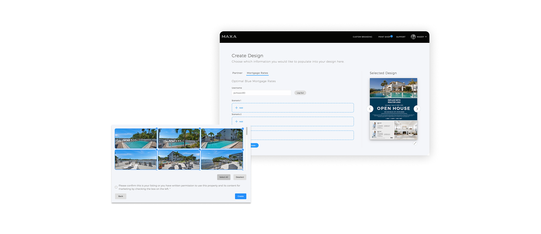
Task: Select the photo of pool beside gray building
Action: click(x=222, y=138)
